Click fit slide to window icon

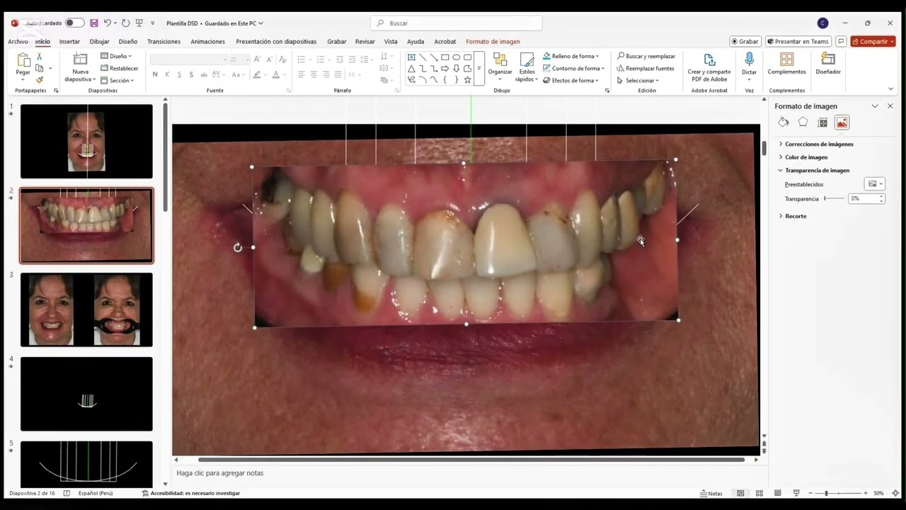pos(895,493)
